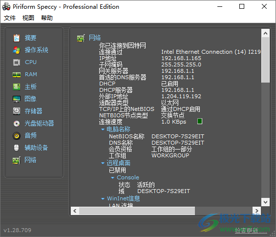Select 摘要 in the sidebar
Image resolution: width=276 pixels, height=237 pixels.
pyautogui.click(x=30, y=38)
